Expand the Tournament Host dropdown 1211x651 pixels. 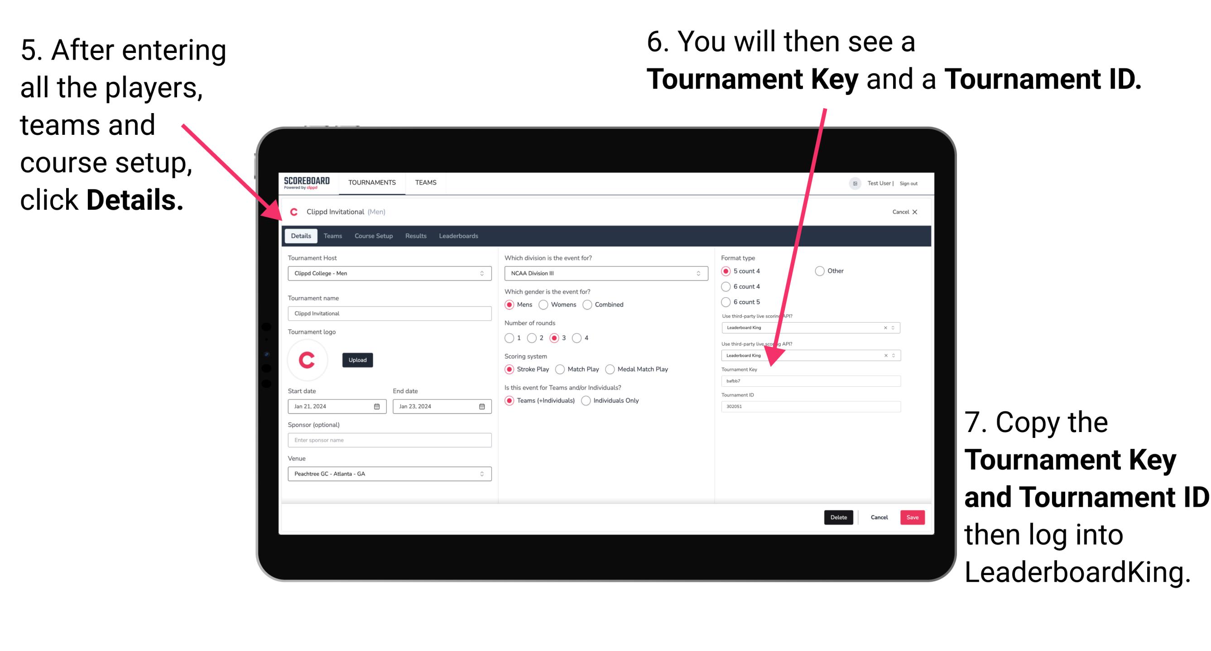tap(480, 273)
